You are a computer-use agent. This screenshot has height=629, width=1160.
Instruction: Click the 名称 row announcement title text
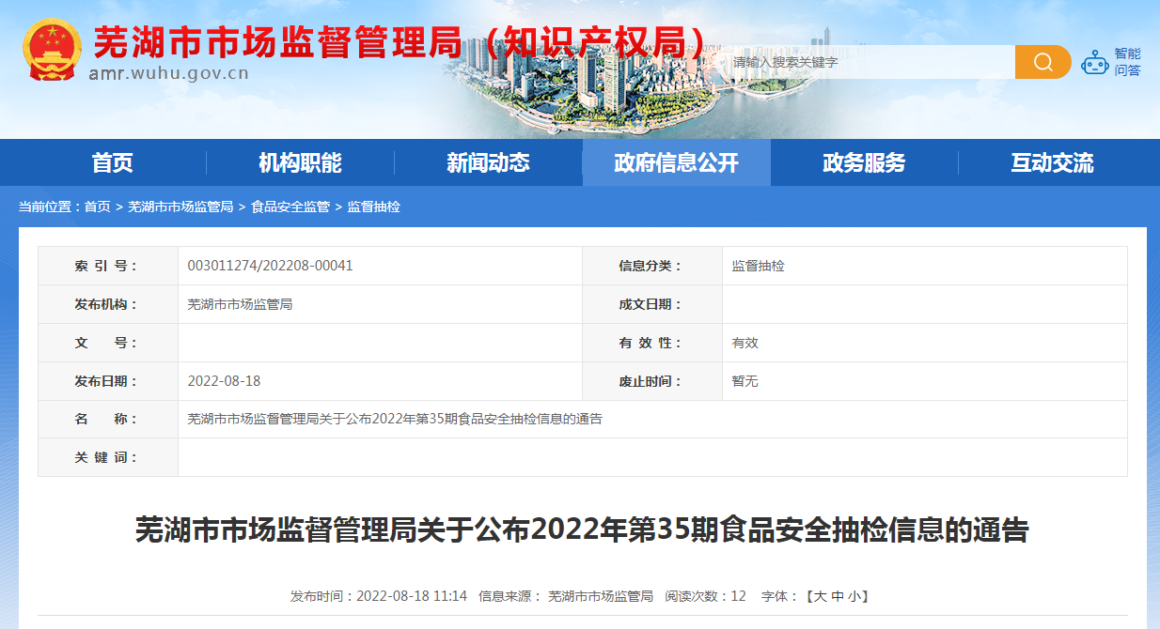coord(395,419)
